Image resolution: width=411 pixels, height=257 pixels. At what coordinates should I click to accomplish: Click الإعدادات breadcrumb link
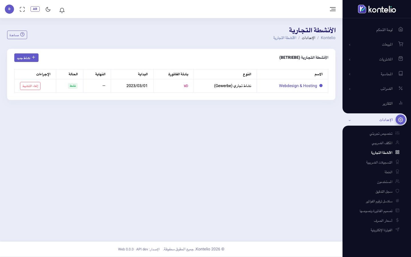point(308,38)
